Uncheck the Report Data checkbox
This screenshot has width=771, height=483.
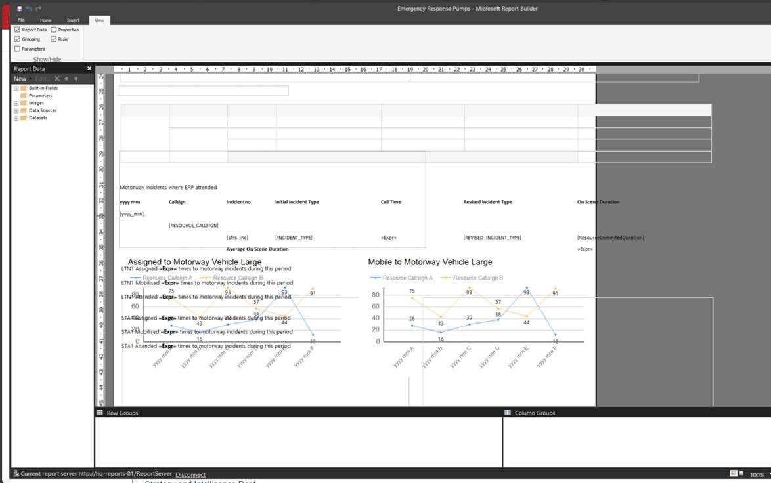tap(16, 29)
